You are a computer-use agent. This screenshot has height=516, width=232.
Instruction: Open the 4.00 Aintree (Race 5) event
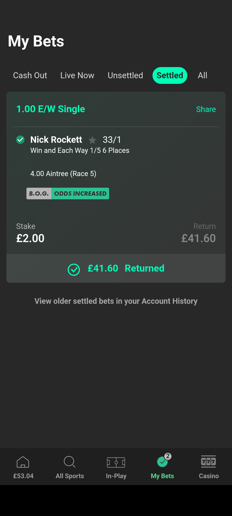click(x=63, y=174)
